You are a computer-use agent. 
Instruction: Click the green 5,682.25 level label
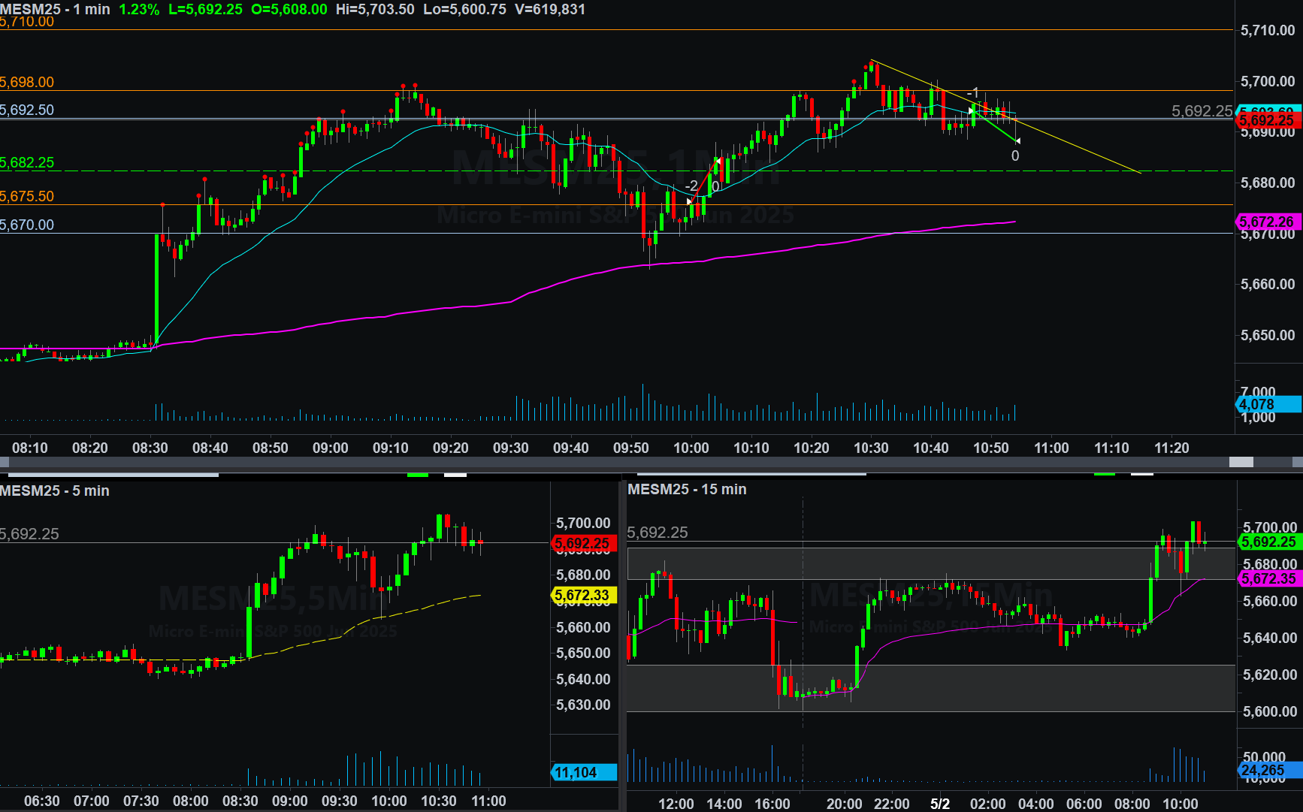(x=27, y=162)
